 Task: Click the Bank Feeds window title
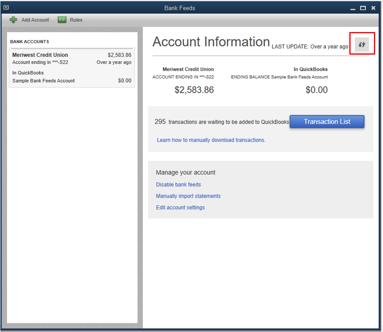(179, 8)
